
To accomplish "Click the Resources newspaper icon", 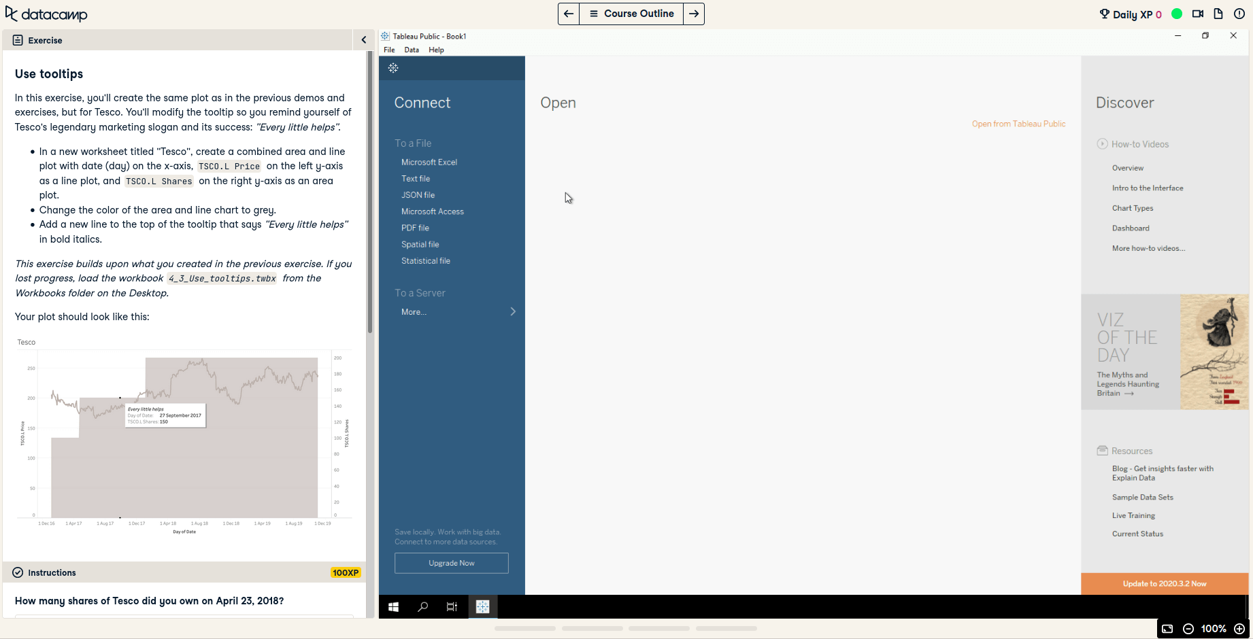I will pos(1102,450).
